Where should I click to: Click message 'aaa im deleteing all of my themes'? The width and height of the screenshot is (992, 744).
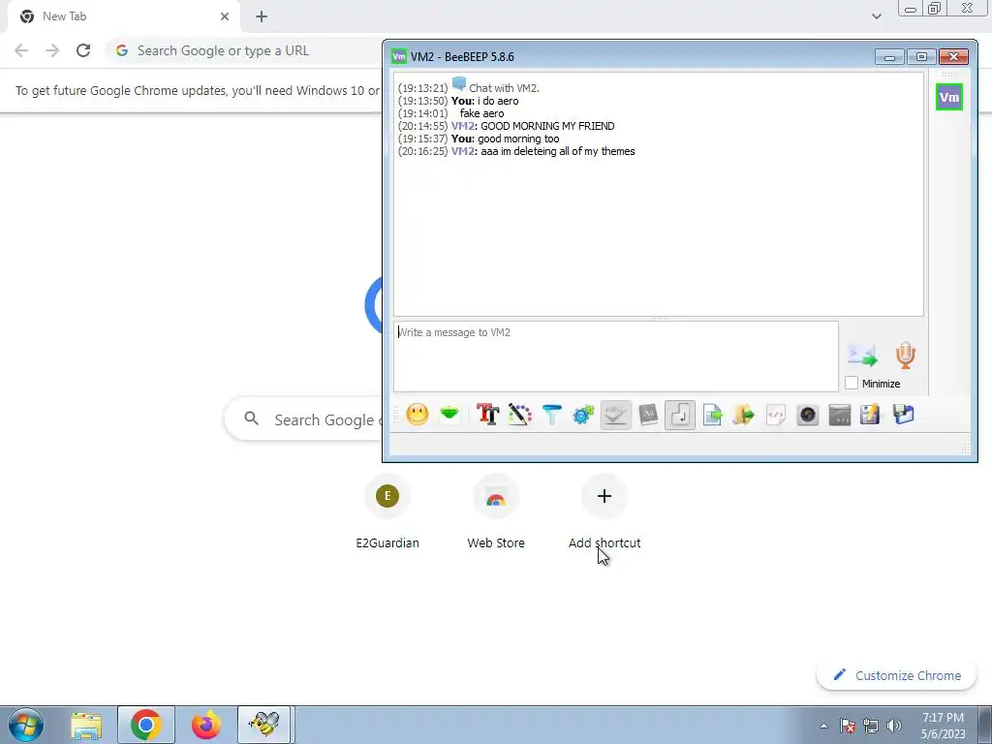(557, 151)
